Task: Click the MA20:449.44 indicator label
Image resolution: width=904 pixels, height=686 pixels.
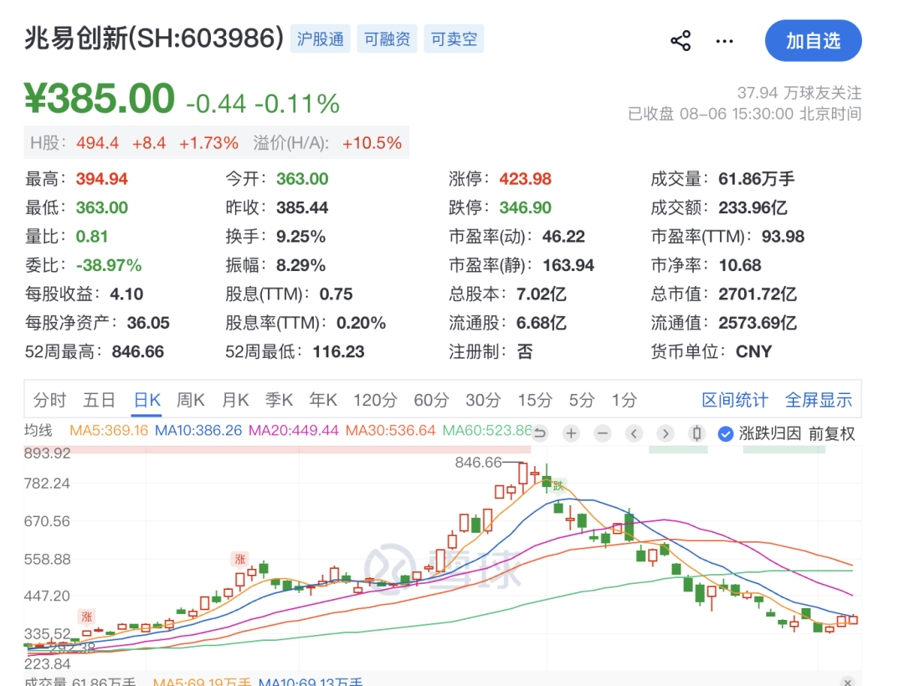Action: [294, 430]
